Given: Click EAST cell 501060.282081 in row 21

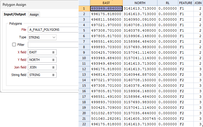Looking at the screenshot, I should point(106,119).
